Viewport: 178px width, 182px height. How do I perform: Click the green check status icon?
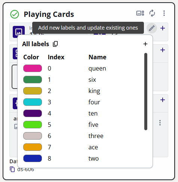[x=15, y=14]
